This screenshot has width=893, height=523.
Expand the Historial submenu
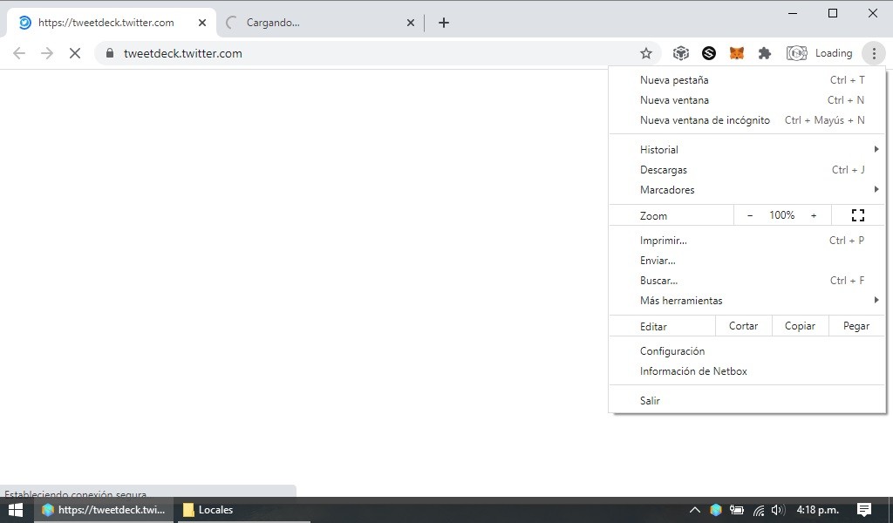click(x=747, y=150)
